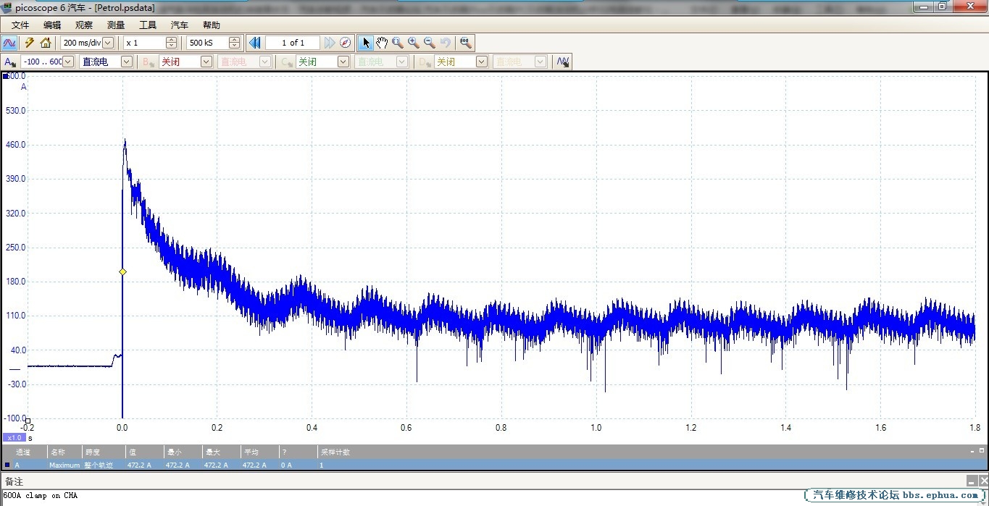The width and height of the screenshot is (989, 506).
Task: Open channel C options button
Action: pos(286,62)
